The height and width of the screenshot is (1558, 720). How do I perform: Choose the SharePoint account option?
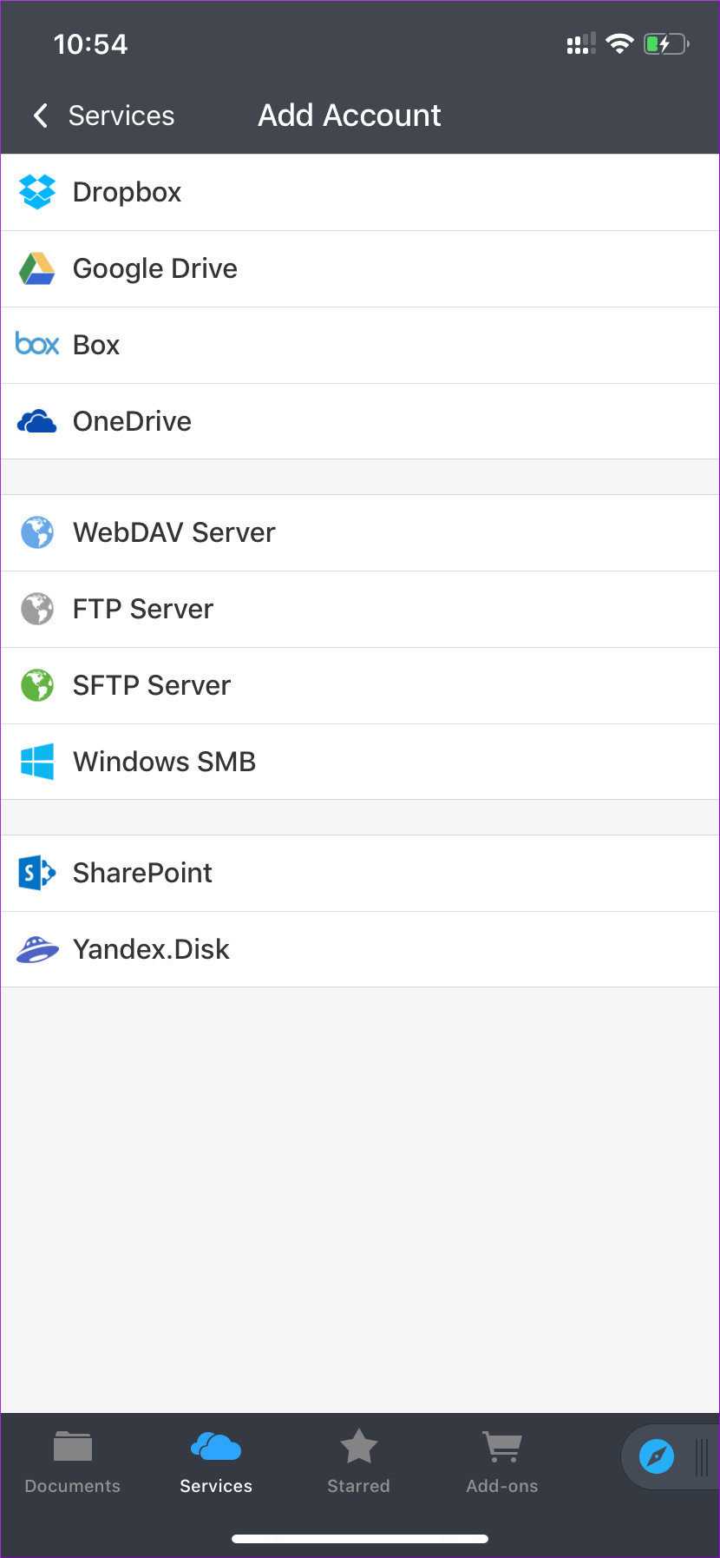(142, 873)
